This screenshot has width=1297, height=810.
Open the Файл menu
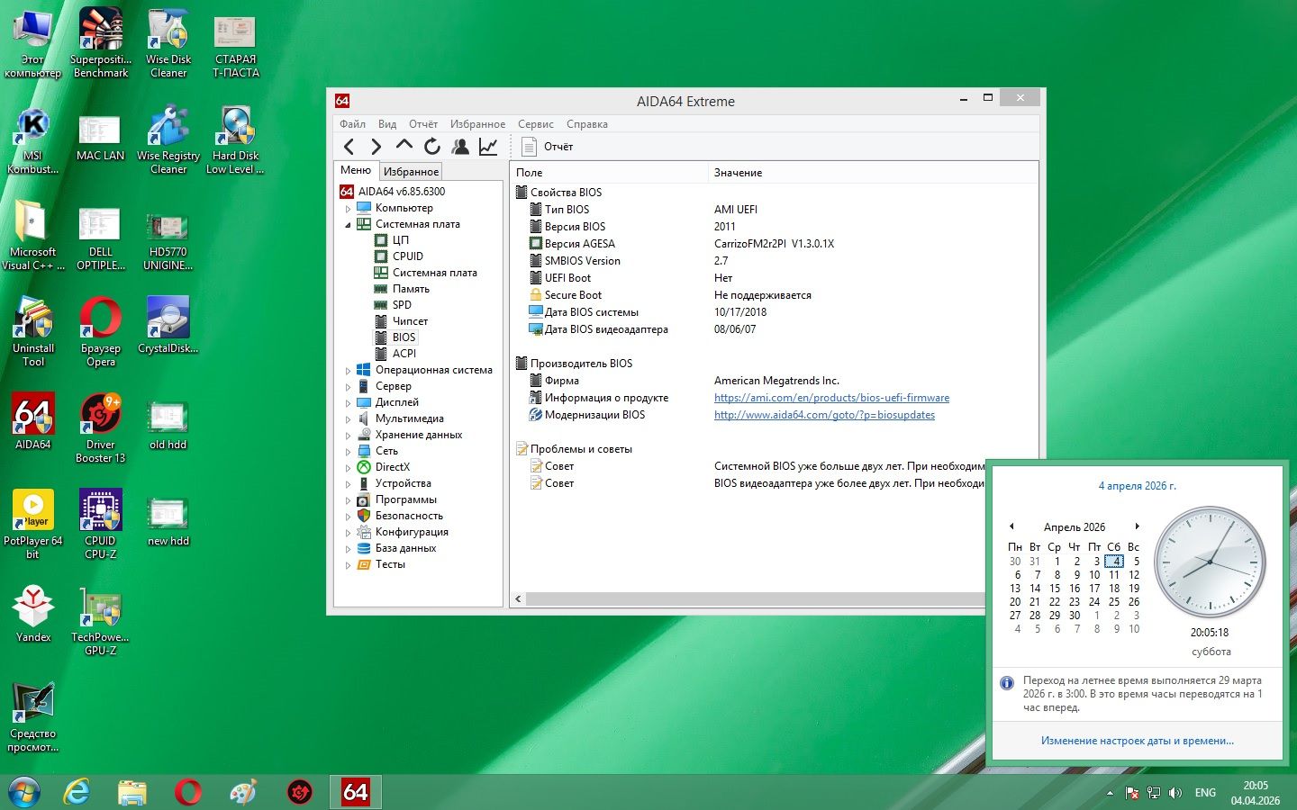pyautogui.click(x=352, y=124)
